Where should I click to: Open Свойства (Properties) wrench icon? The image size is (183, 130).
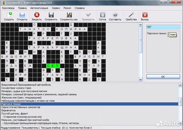pyautogui.click(x=131, y=15)
